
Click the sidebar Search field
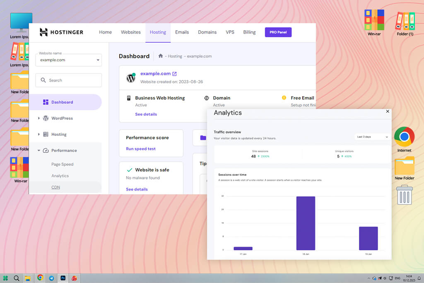coord(69,80)
